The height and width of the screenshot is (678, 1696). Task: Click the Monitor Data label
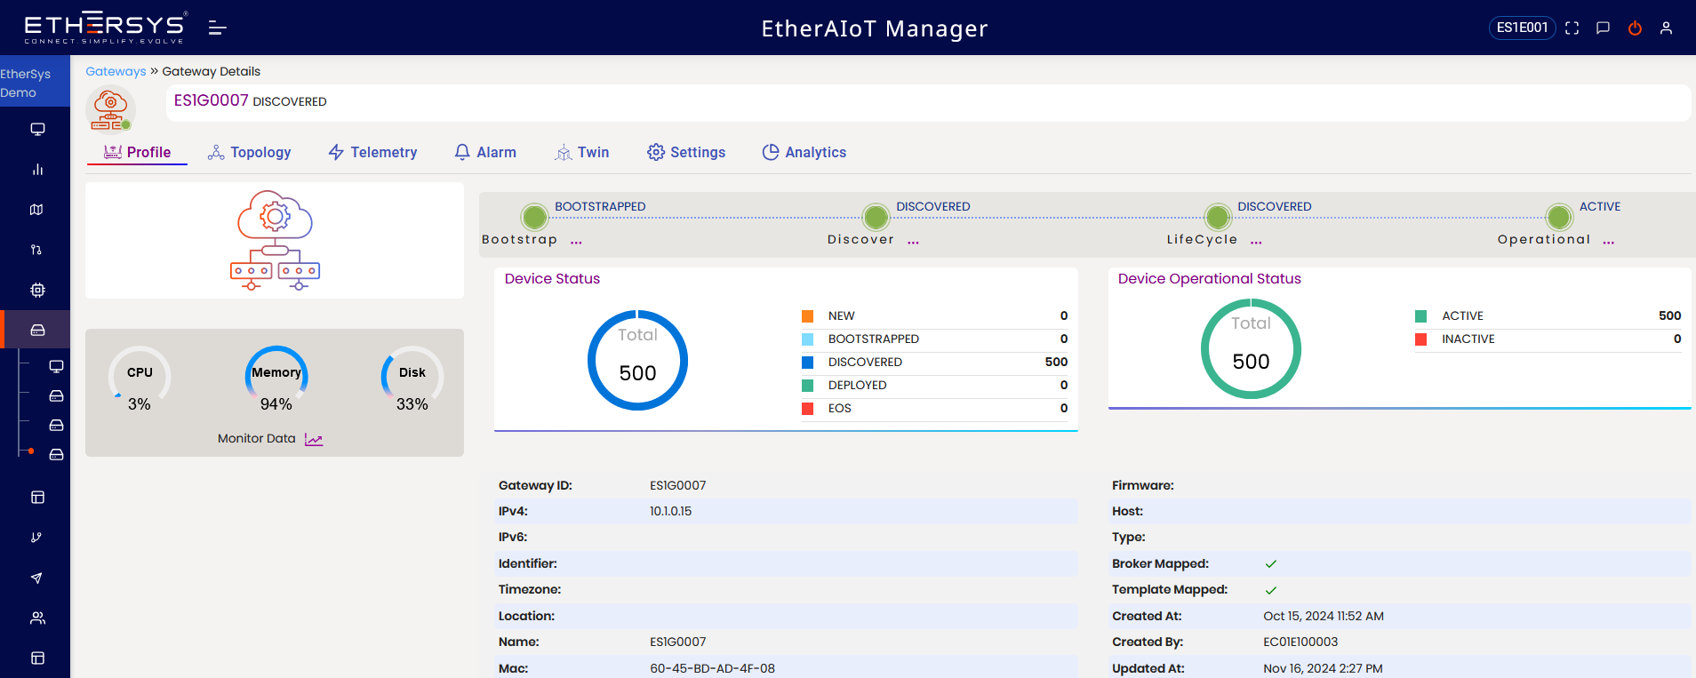[256, 438]
